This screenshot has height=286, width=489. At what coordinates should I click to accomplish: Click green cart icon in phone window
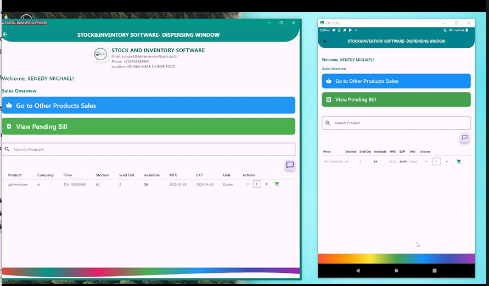pyautogui.click(x=459, y=162)
